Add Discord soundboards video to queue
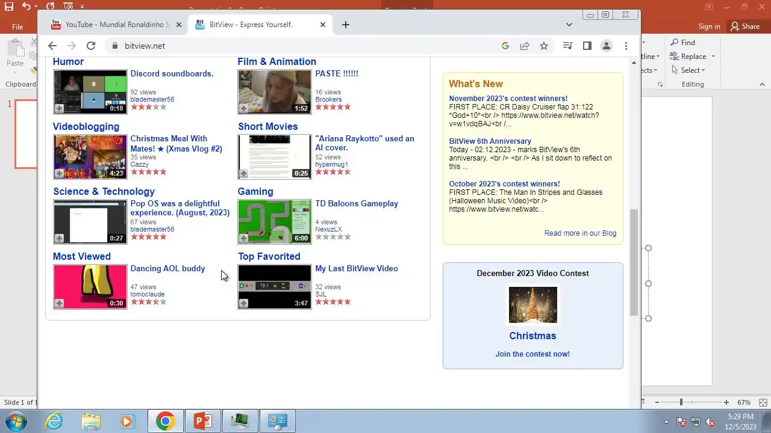Viewport: 771px width, 433px height. (59, 108)
